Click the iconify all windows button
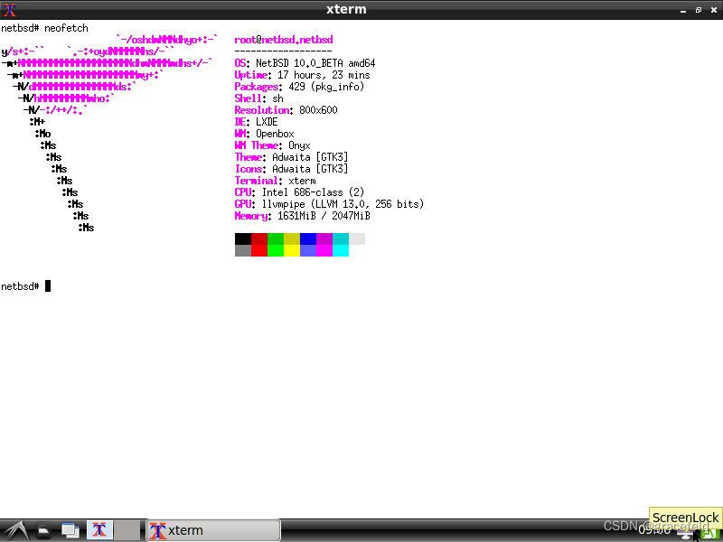 (x=70, y=531)
